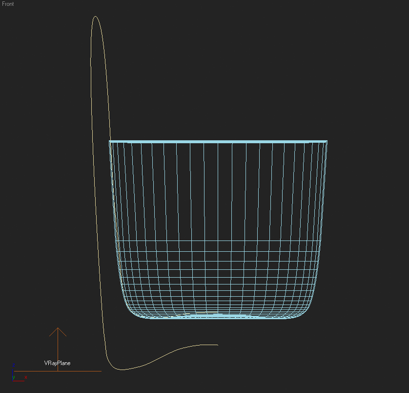Select the blue wireframe bowl mesh
This screenshot has height=393, width=409.
218,229
